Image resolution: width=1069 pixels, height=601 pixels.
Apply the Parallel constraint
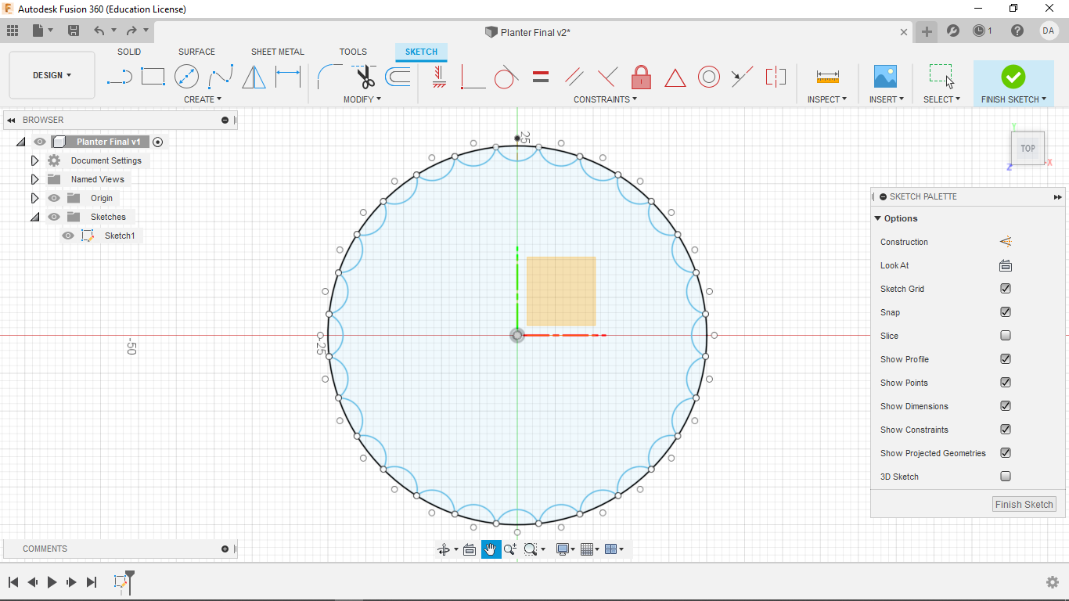(574, 77)
